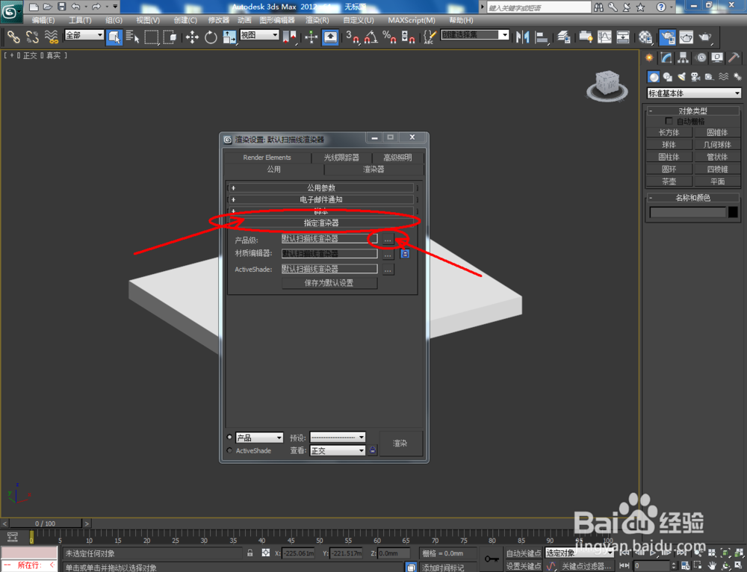Click the Bind to Space Warp icon

(x=51, y=37)
